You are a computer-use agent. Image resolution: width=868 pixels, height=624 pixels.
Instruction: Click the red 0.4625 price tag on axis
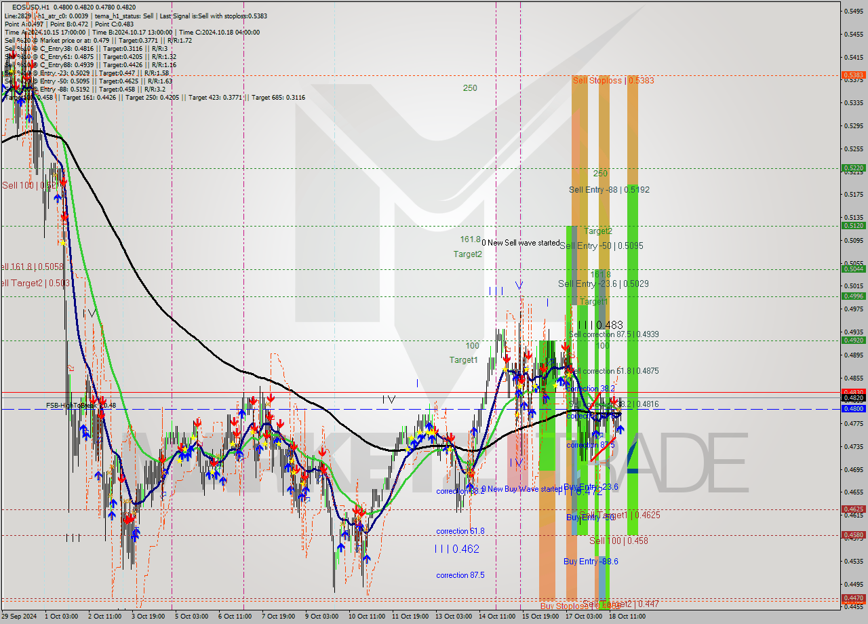point(853,509)
